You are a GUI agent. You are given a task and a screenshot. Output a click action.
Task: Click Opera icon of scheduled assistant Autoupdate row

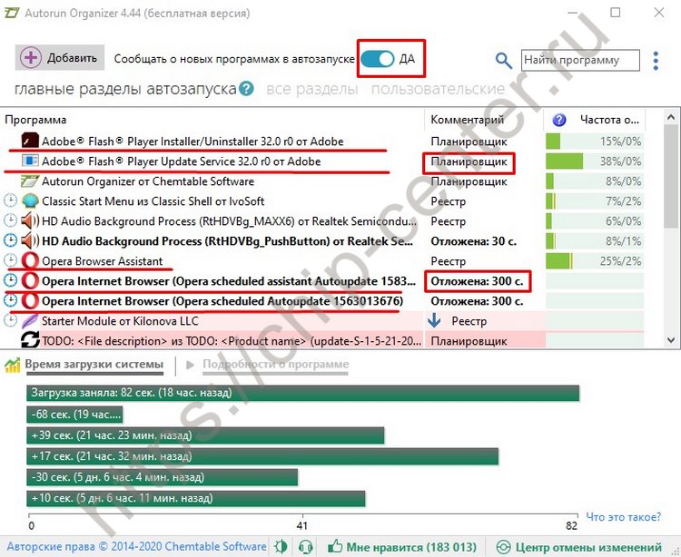coord(30,280)
